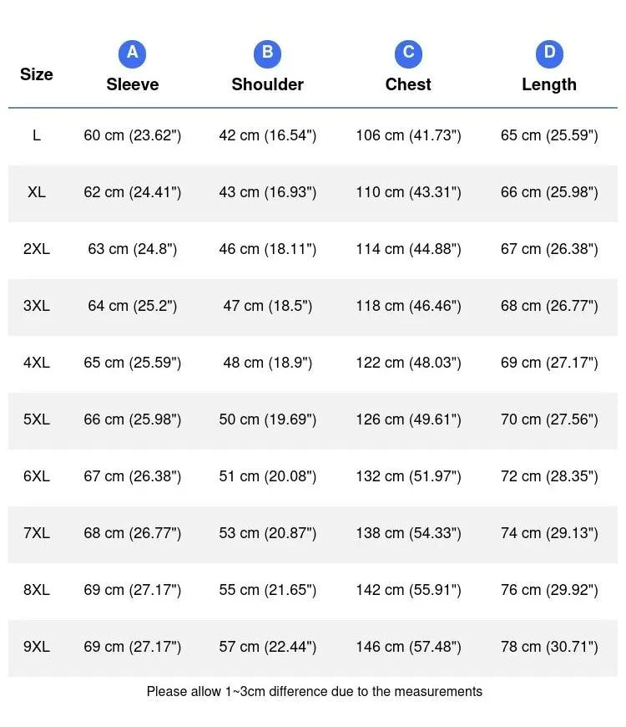
Task: Select the Size column header
Action: pos(37,74)
